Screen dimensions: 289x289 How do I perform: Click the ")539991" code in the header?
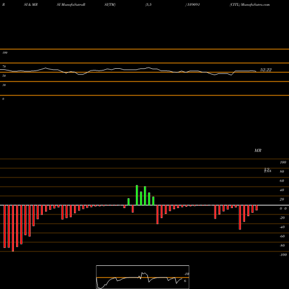pyautogui.click(x=192, y=5)
